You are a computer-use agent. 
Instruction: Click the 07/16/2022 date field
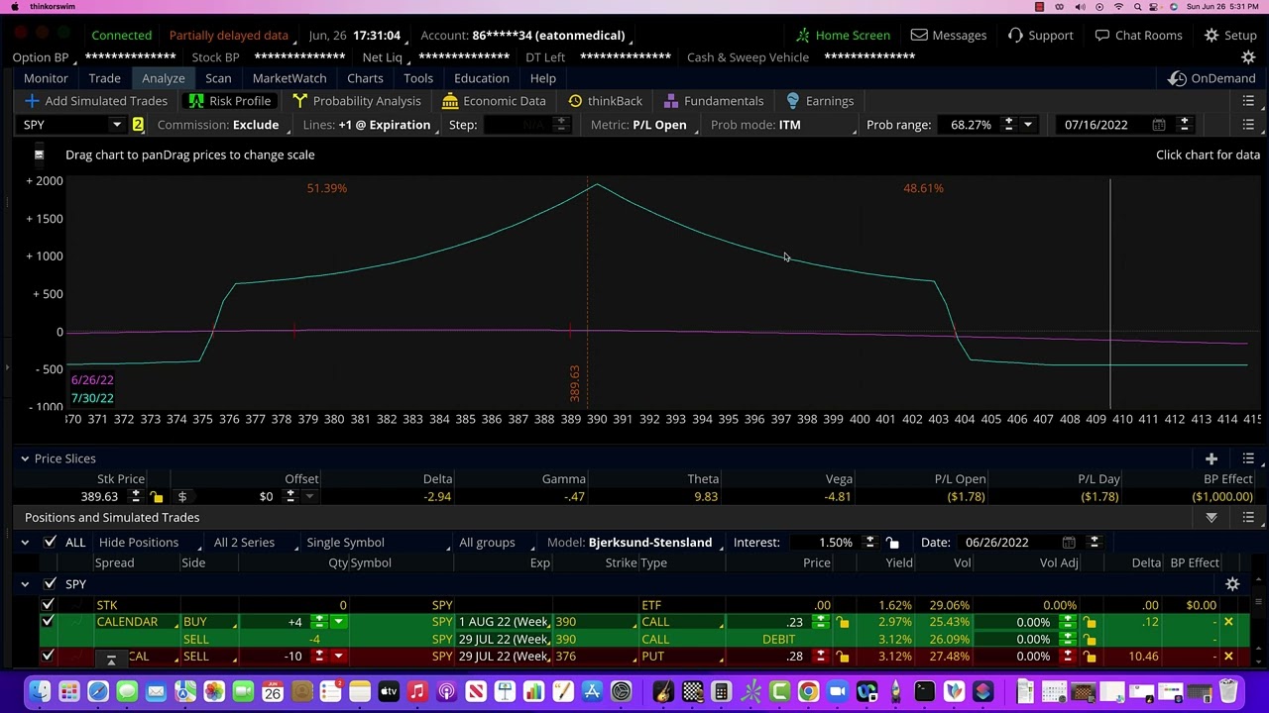(x=1096, y=125)
